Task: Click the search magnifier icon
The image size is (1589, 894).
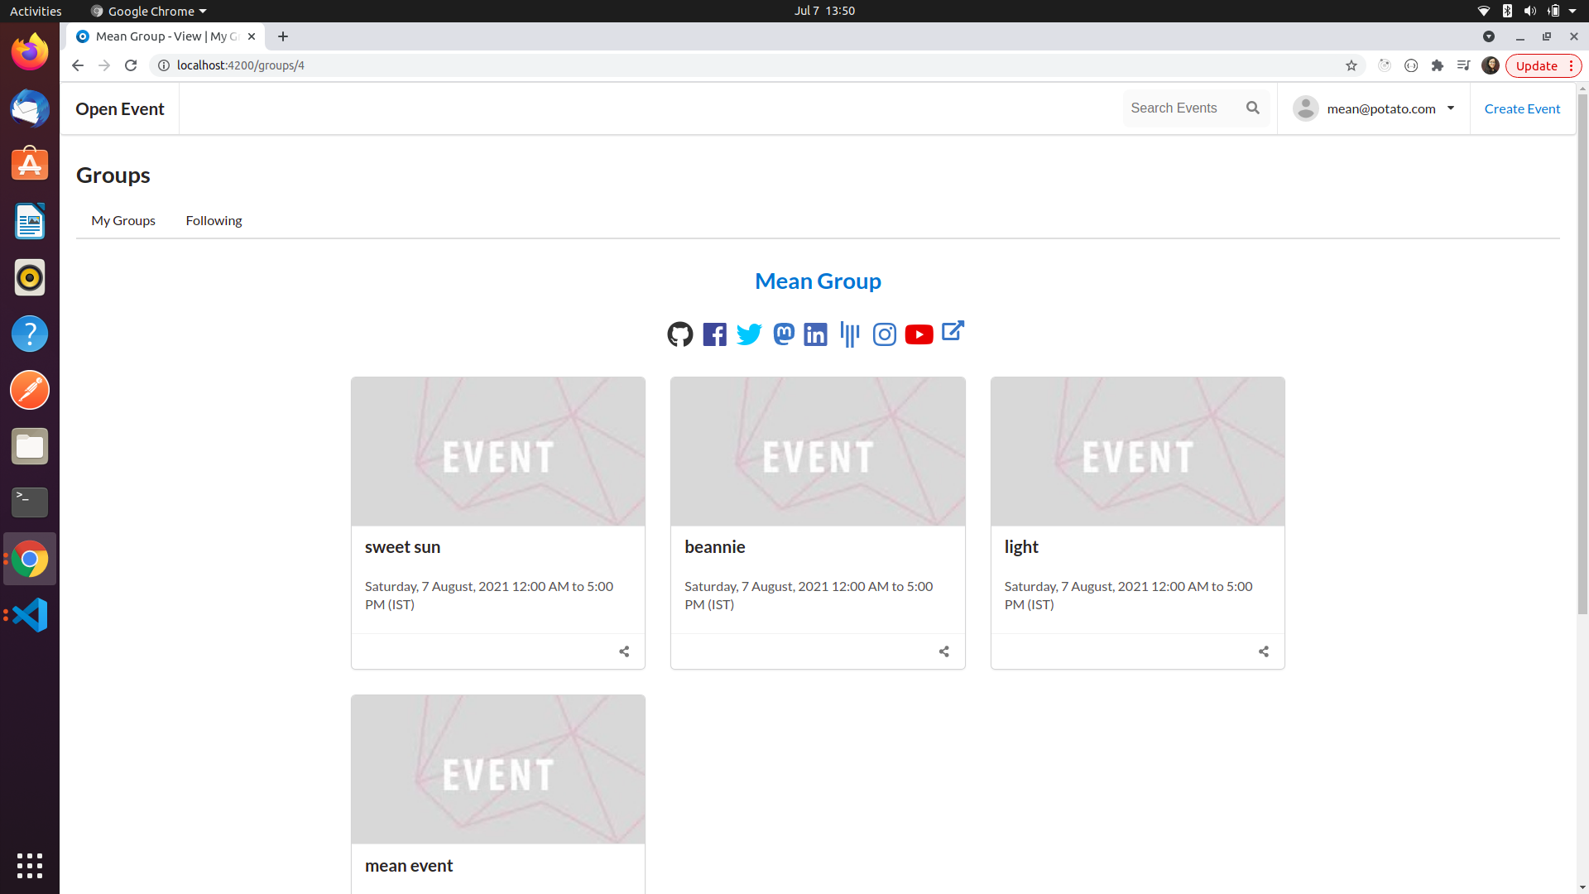Action: tap(1252, 108)
